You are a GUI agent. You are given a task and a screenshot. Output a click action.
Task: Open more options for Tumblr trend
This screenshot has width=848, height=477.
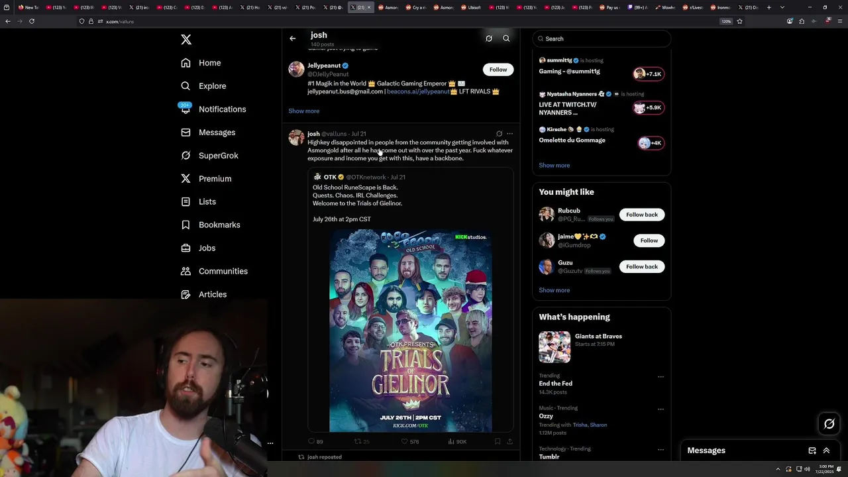point(661,450)
